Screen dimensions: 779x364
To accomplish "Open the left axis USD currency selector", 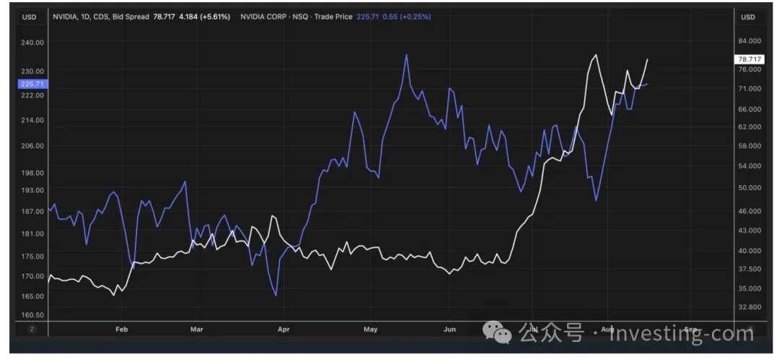I will coord(30,17).
